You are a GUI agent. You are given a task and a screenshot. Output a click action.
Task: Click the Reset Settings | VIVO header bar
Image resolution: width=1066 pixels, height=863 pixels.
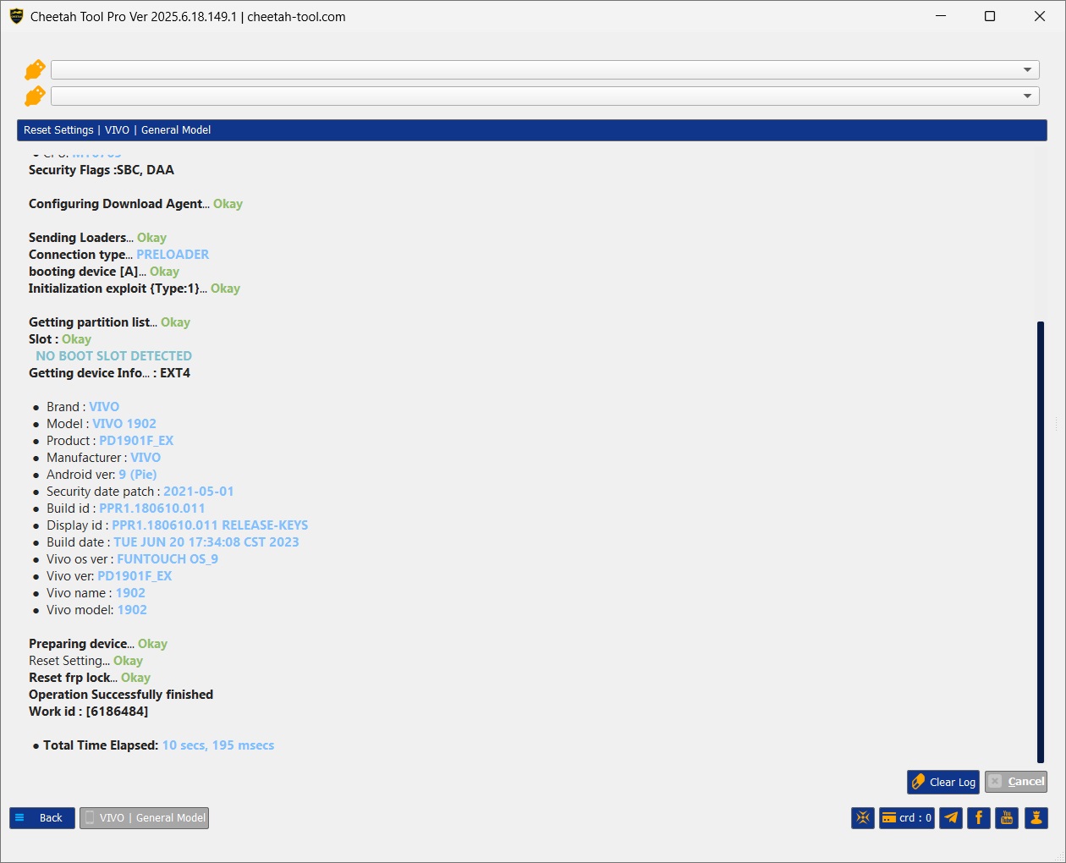(x=532, y=130)
